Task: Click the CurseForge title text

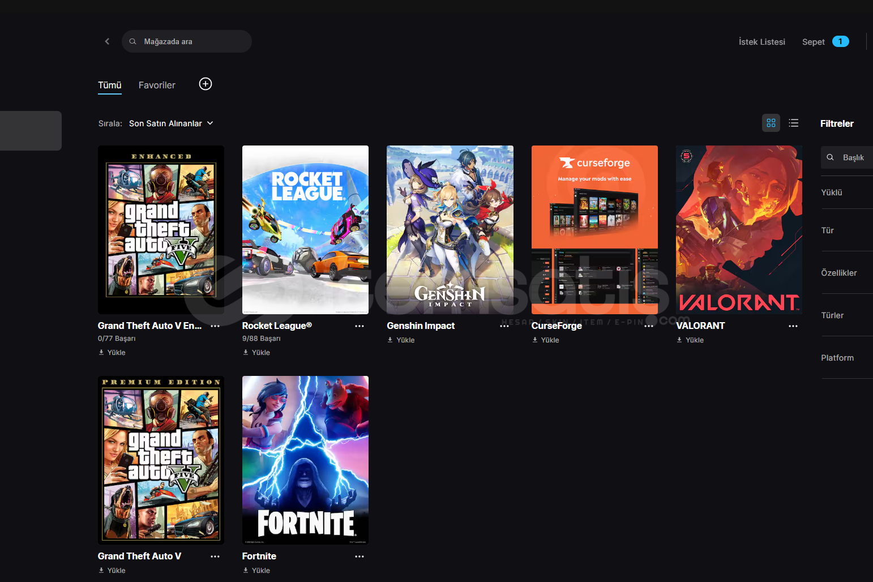Action: pos(557,326)
